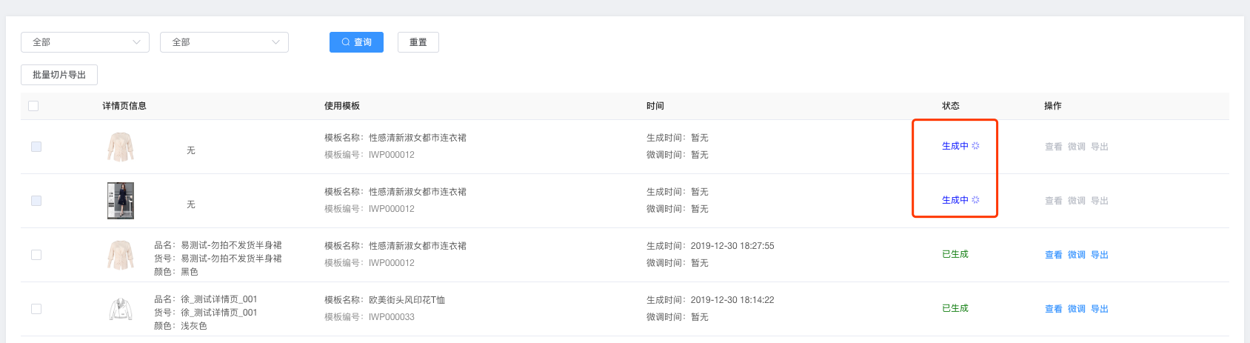Viewport: 1250px width, 343px height.
Task: Open the white jacket thumbnail for 徐_测试详情页_001
Action: pyautogui.click(x=121, y=309)
